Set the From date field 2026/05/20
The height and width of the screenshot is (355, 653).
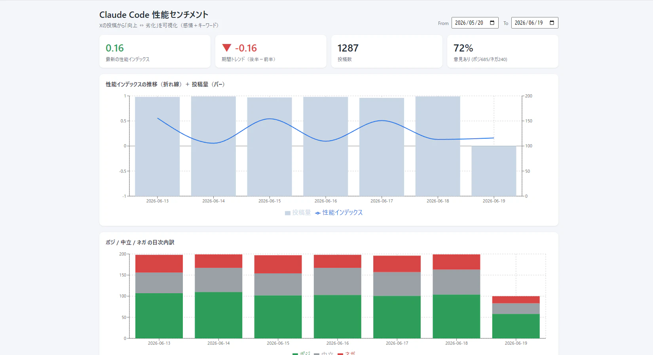pos(475,23)
